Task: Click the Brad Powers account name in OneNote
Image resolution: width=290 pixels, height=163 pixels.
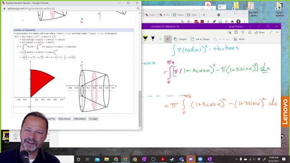Action: pyautogui.click(x=236, y=26)
